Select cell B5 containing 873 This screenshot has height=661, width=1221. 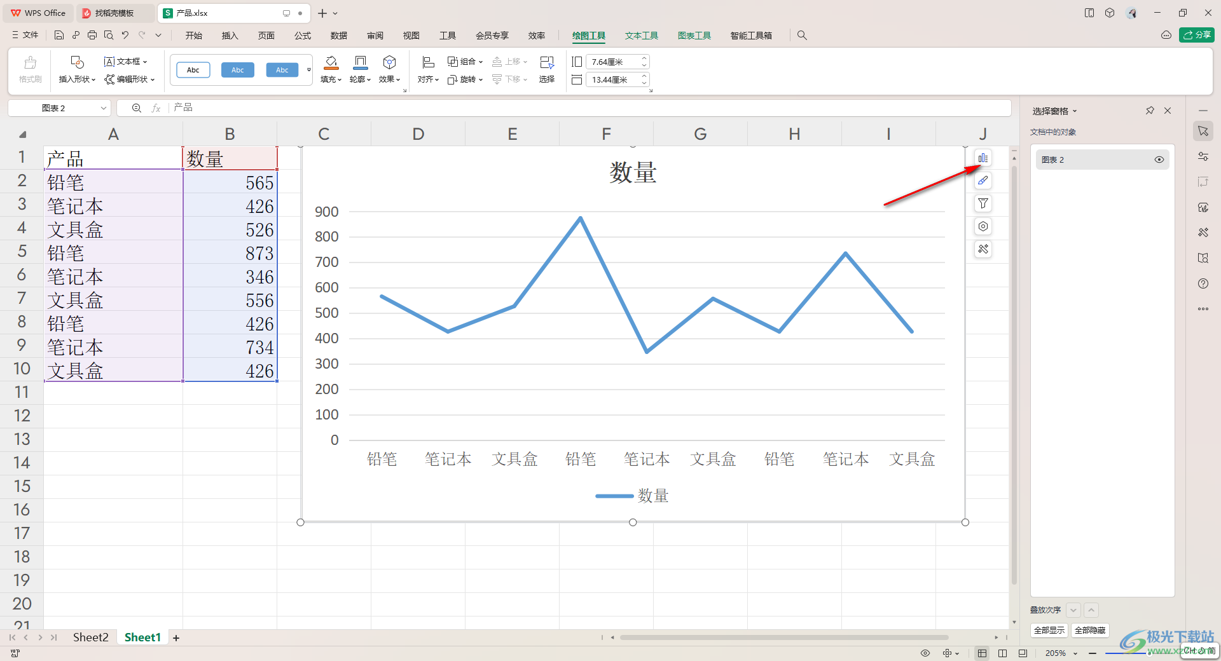pyautogui.click(x=230, y=253)
